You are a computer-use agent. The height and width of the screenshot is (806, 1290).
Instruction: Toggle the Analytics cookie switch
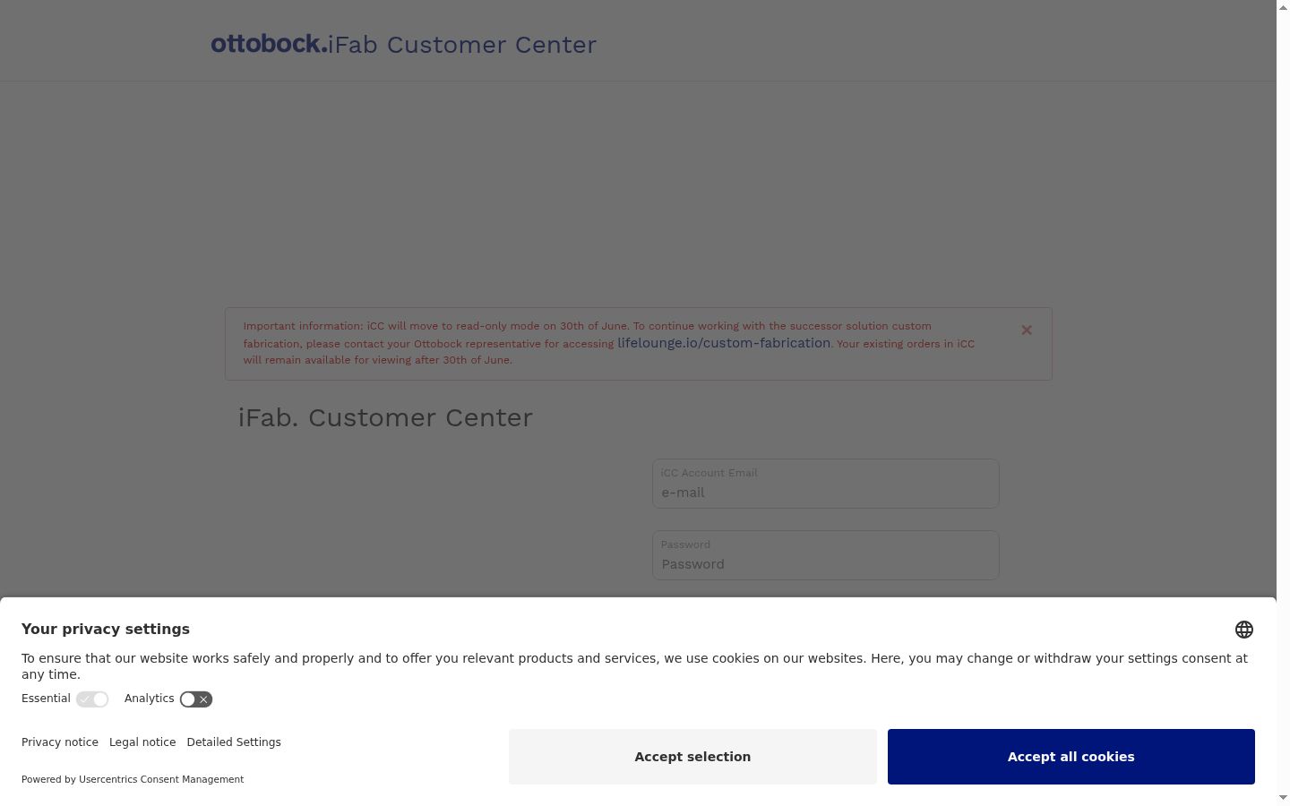195,699
